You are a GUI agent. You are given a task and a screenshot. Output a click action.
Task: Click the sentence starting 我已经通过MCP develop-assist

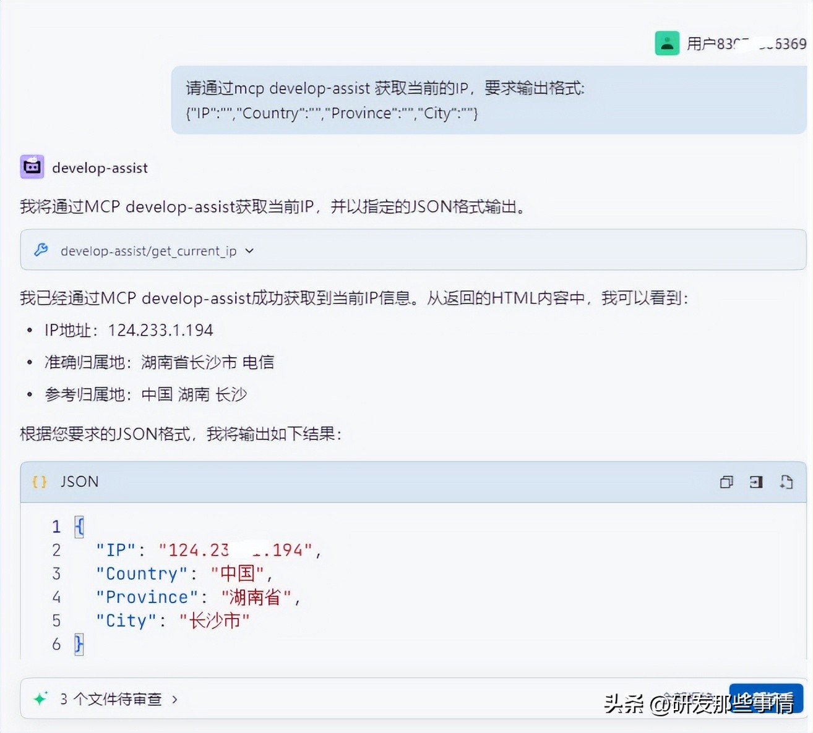355,299
